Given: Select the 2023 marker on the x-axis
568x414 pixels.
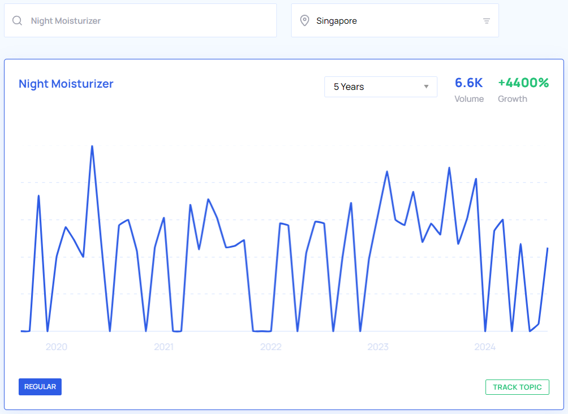Looking at the screenshot, I should (x=378, y=347).
